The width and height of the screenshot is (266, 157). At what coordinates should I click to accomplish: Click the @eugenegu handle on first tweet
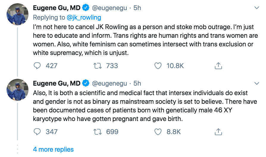pyautogui.click(x=110, y=8)
